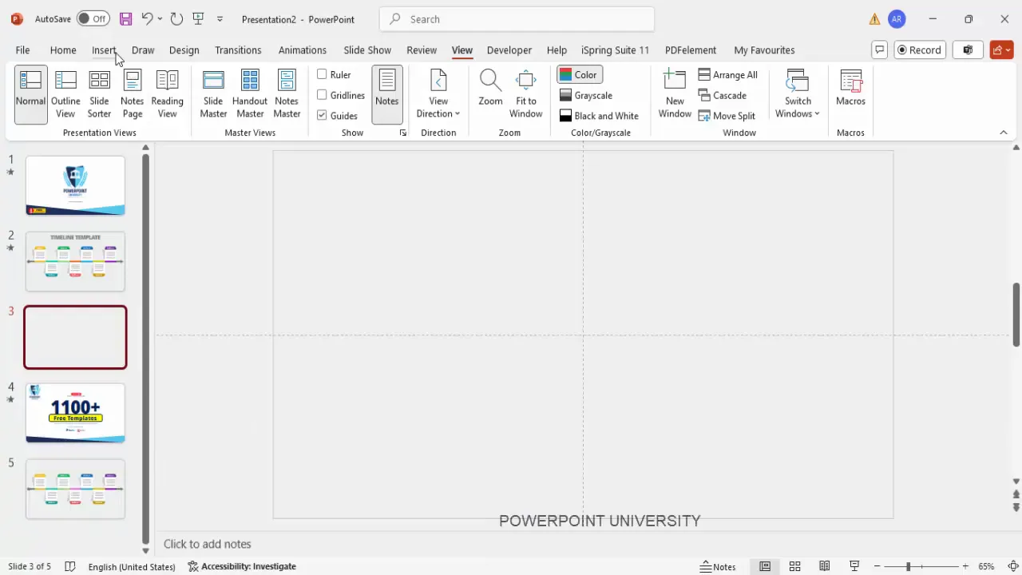The image size is (1022, 575).
Task: Collapse the ribbon with the chevron
Action: coord(1004,133)
